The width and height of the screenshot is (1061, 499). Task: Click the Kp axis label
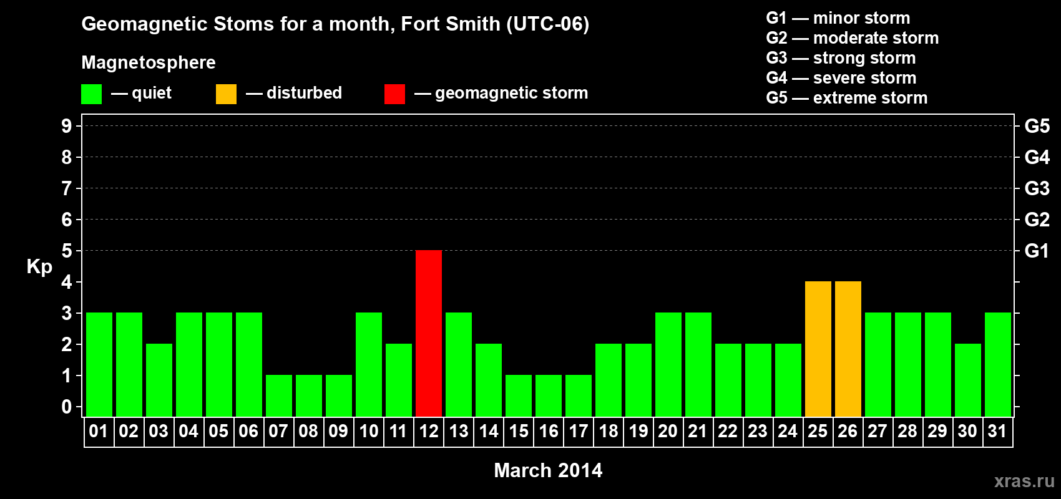(x=39, y=267)
